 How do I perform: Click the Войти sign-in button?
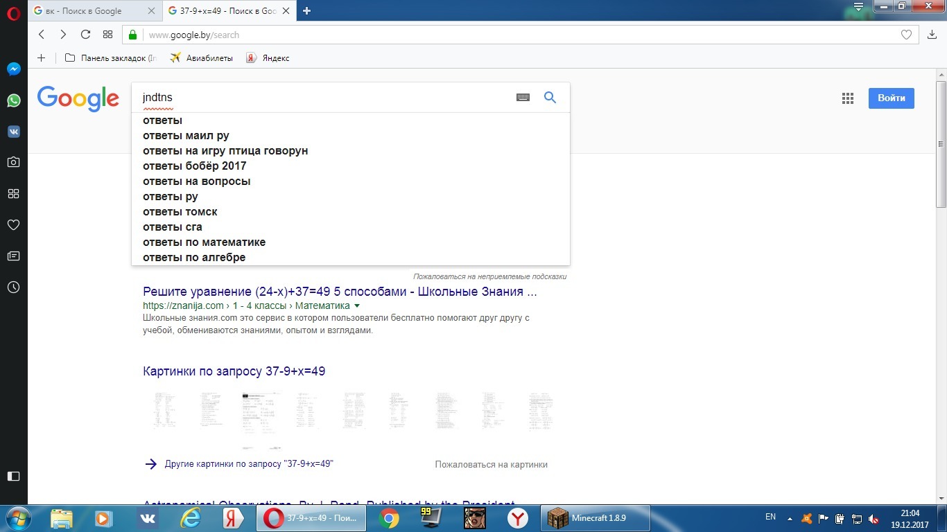[x=891, y=98]
